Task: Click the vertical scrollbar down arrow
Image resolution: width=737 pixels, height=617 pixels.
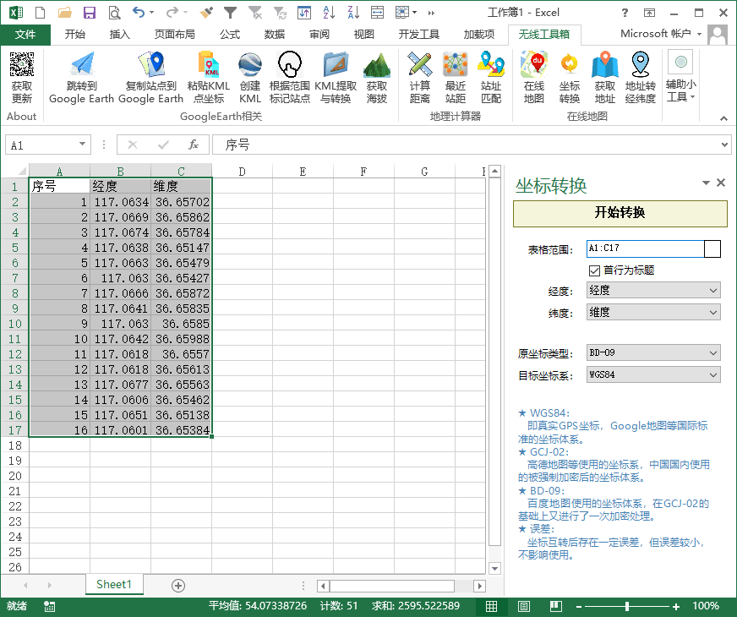Action: (x=494, y=568)
